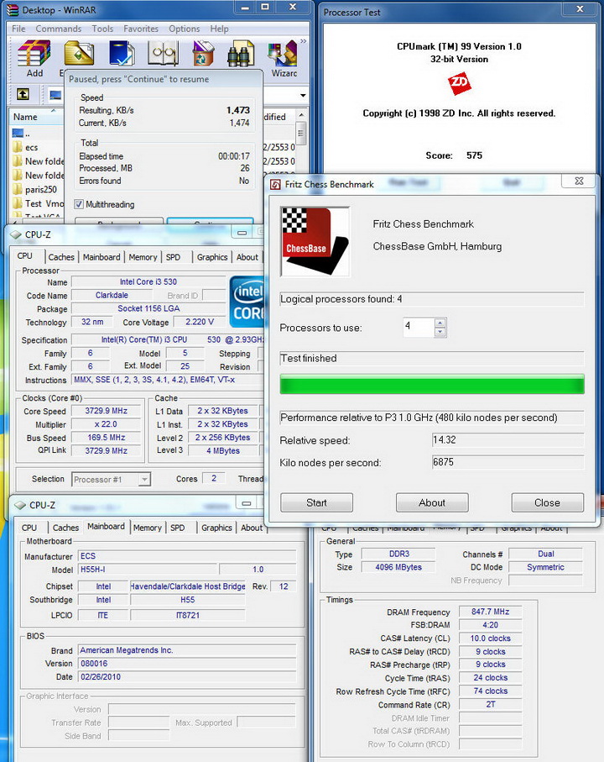Click the WinRAR title bar books icon

click(13, 10)
